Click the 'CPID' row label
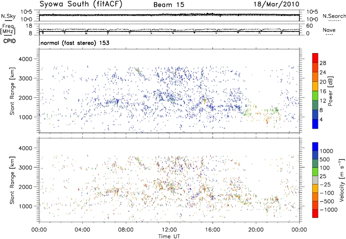346x239 pixels. click(x=10, y=41)
